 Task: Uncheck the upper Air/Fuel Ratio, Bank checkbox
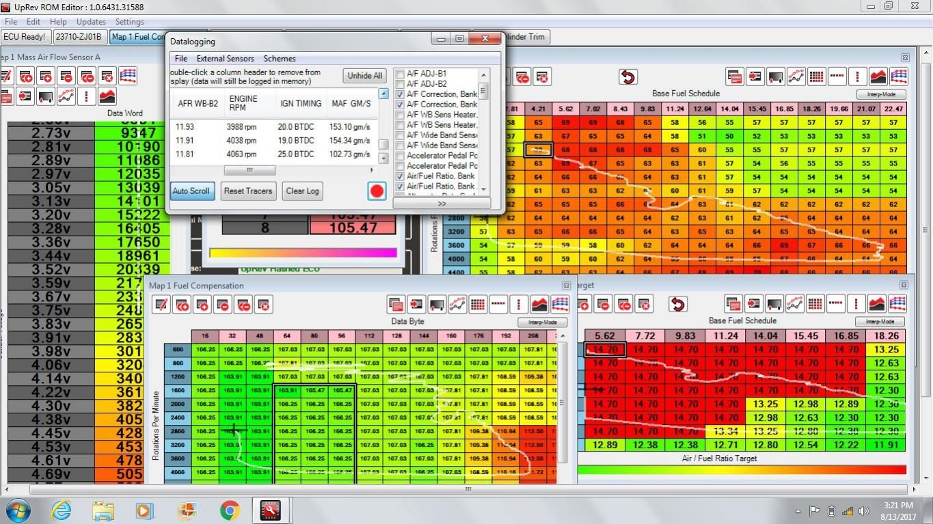pyautogui.click(x=400, y=176)
